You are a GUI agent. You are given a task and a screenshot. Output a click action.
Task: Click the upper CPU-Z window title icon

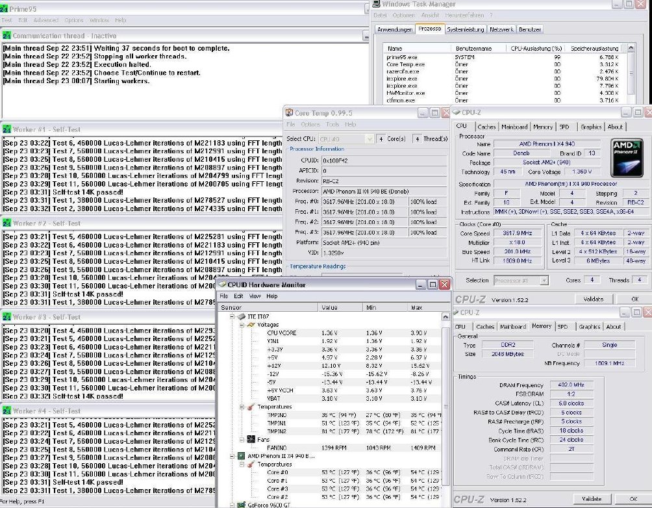(x=456, y=112)
